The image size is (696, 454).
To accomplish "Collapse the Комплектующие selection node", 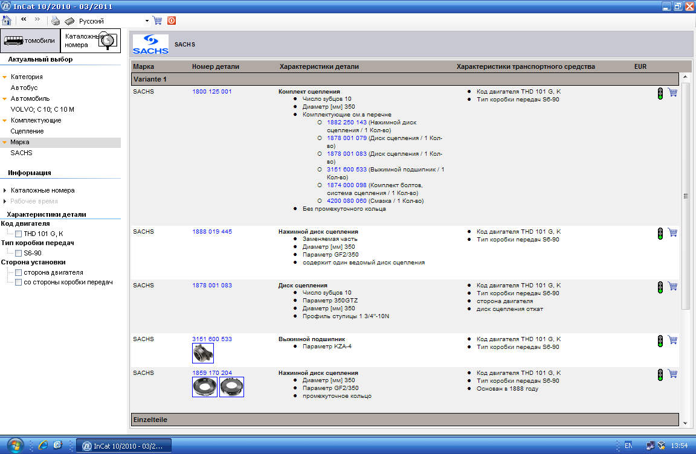I will pos(4,121).
